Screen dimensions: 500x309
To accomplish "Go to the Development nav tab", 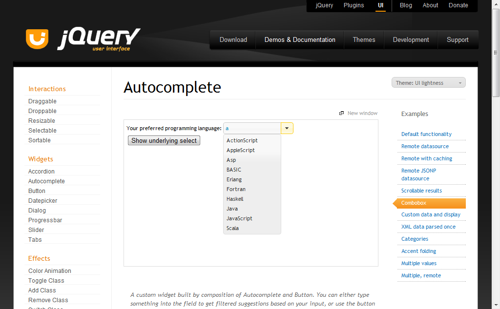I will coord(411,40).
